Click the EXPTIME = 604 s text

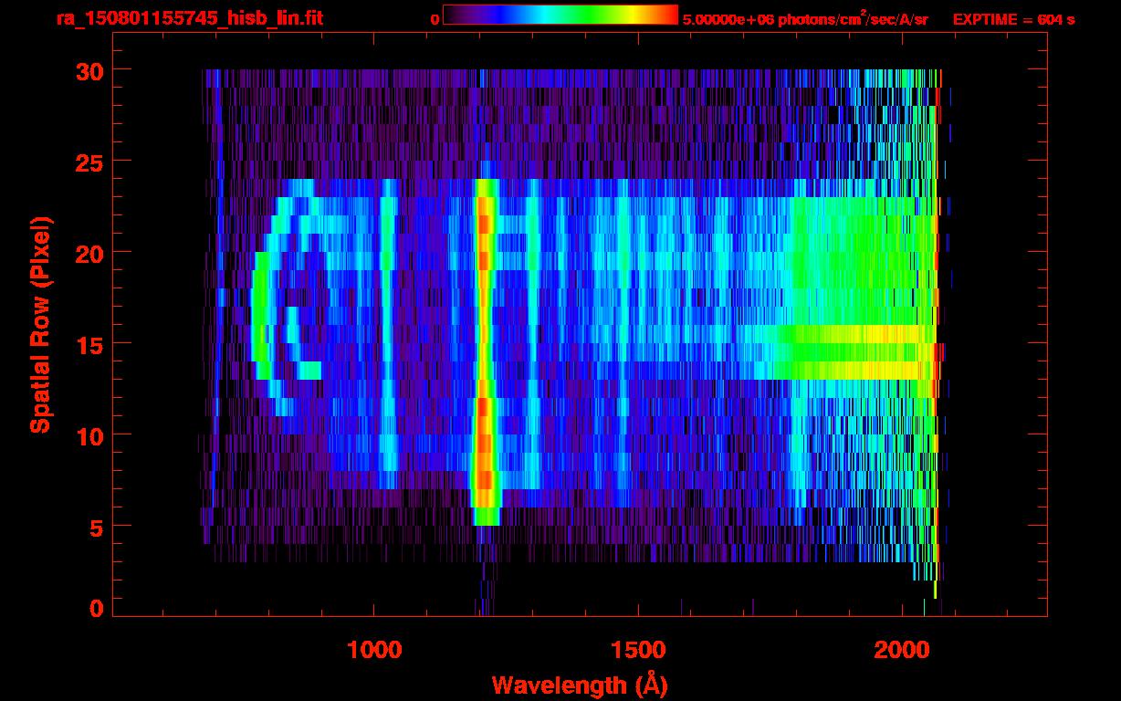1013,19
